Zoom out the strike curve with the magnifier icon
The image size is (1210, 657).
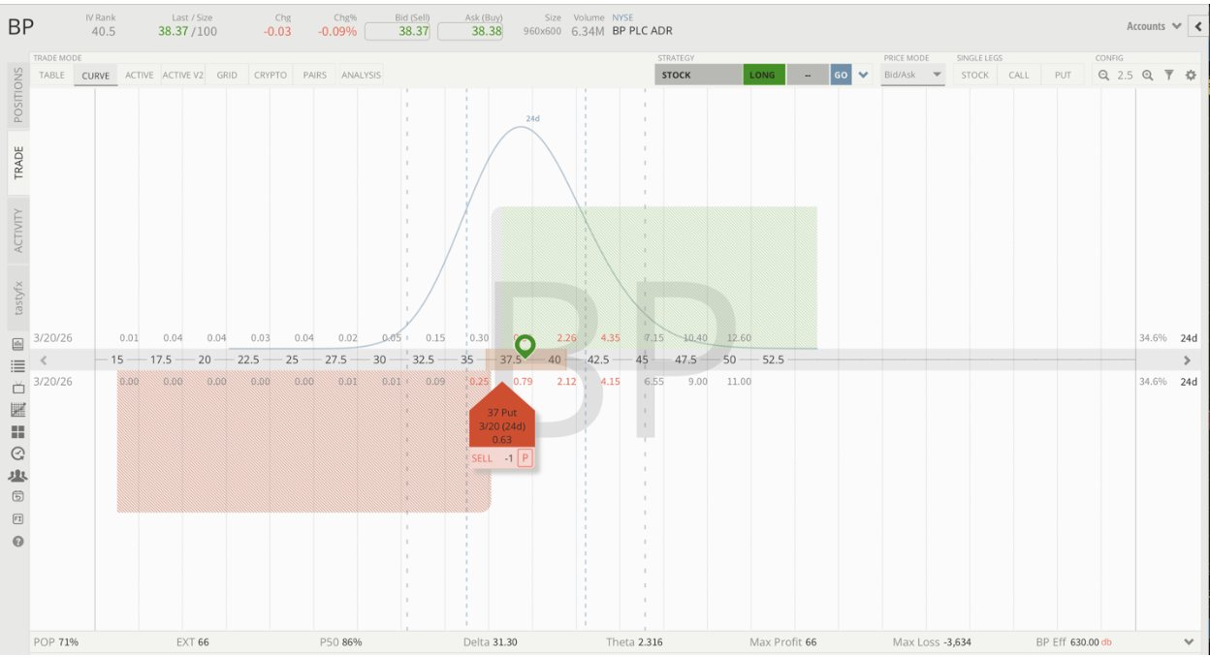coord(1103,75)
